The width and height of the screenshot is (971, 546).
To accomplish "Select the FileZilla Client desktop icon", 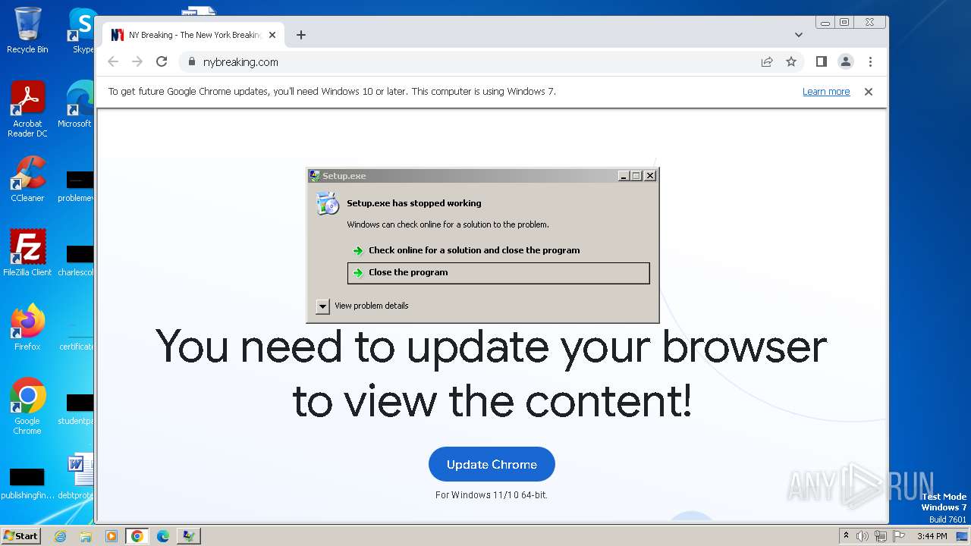I will click(x=27, y=253).
